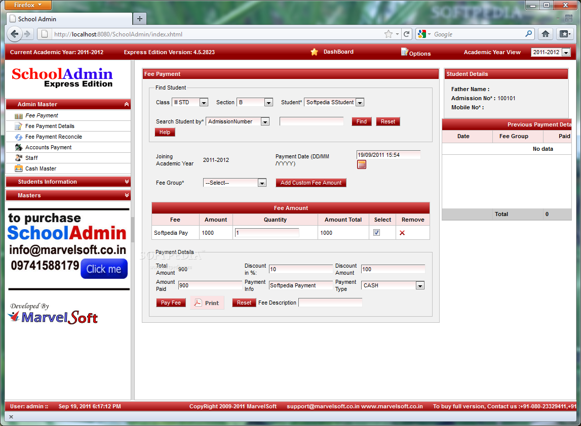Screen dimensions: 581x426
Task: Click the MarvelSoft developer logo
Action: (53, 317)
